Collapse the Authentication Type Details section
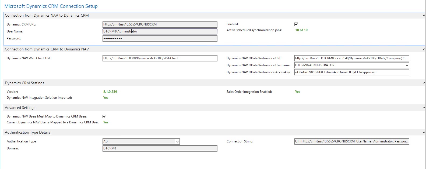 424,133
